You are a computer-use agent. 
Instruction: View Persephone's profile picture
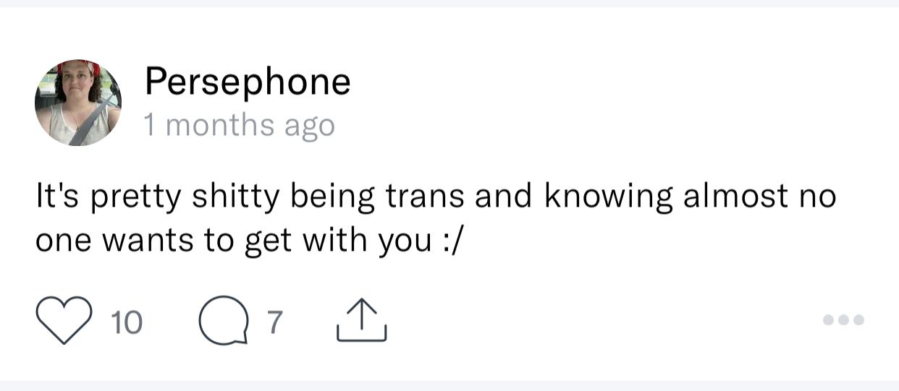click(78, 103)
